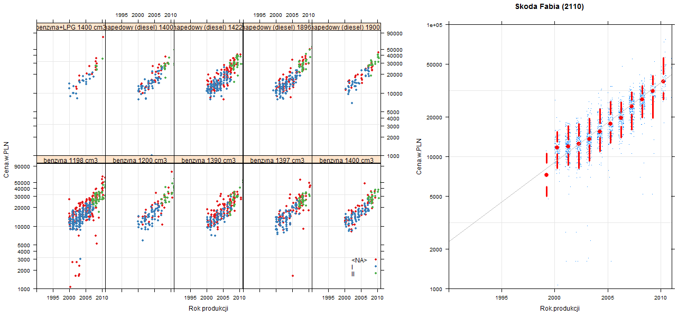Click the "1995" x-axis tick on Skoda Fabia plot
687x317 pixels.
[x=502, y=299]
